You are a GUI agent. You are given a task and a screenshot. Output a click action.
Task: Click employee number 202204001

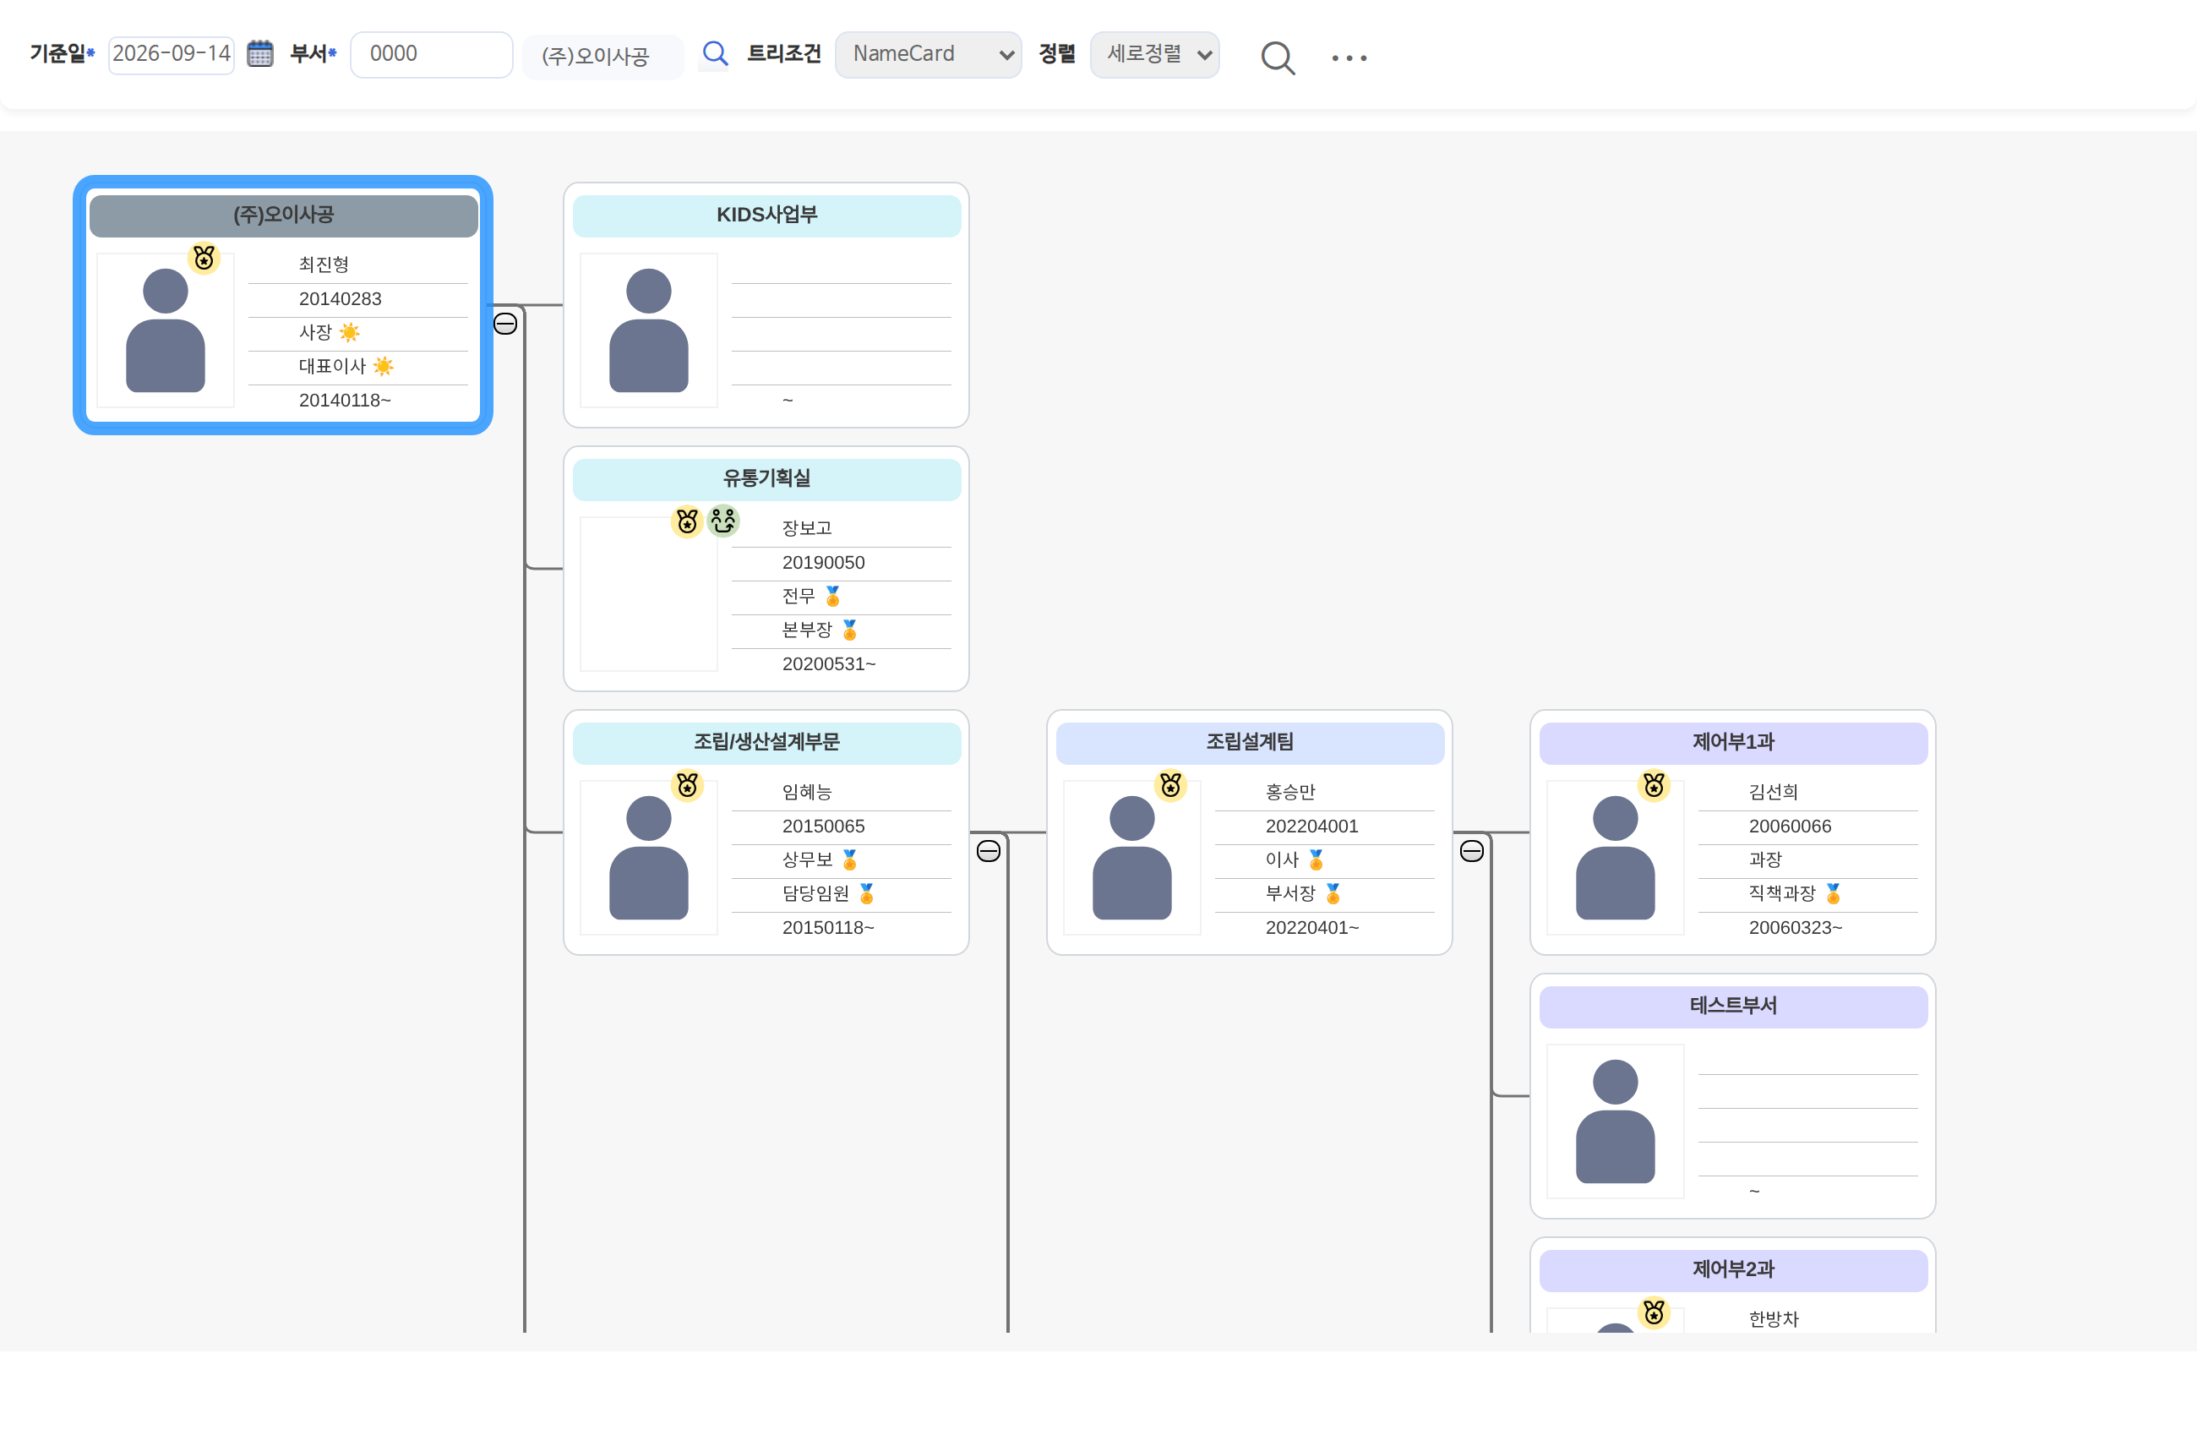click(1311, 827)
